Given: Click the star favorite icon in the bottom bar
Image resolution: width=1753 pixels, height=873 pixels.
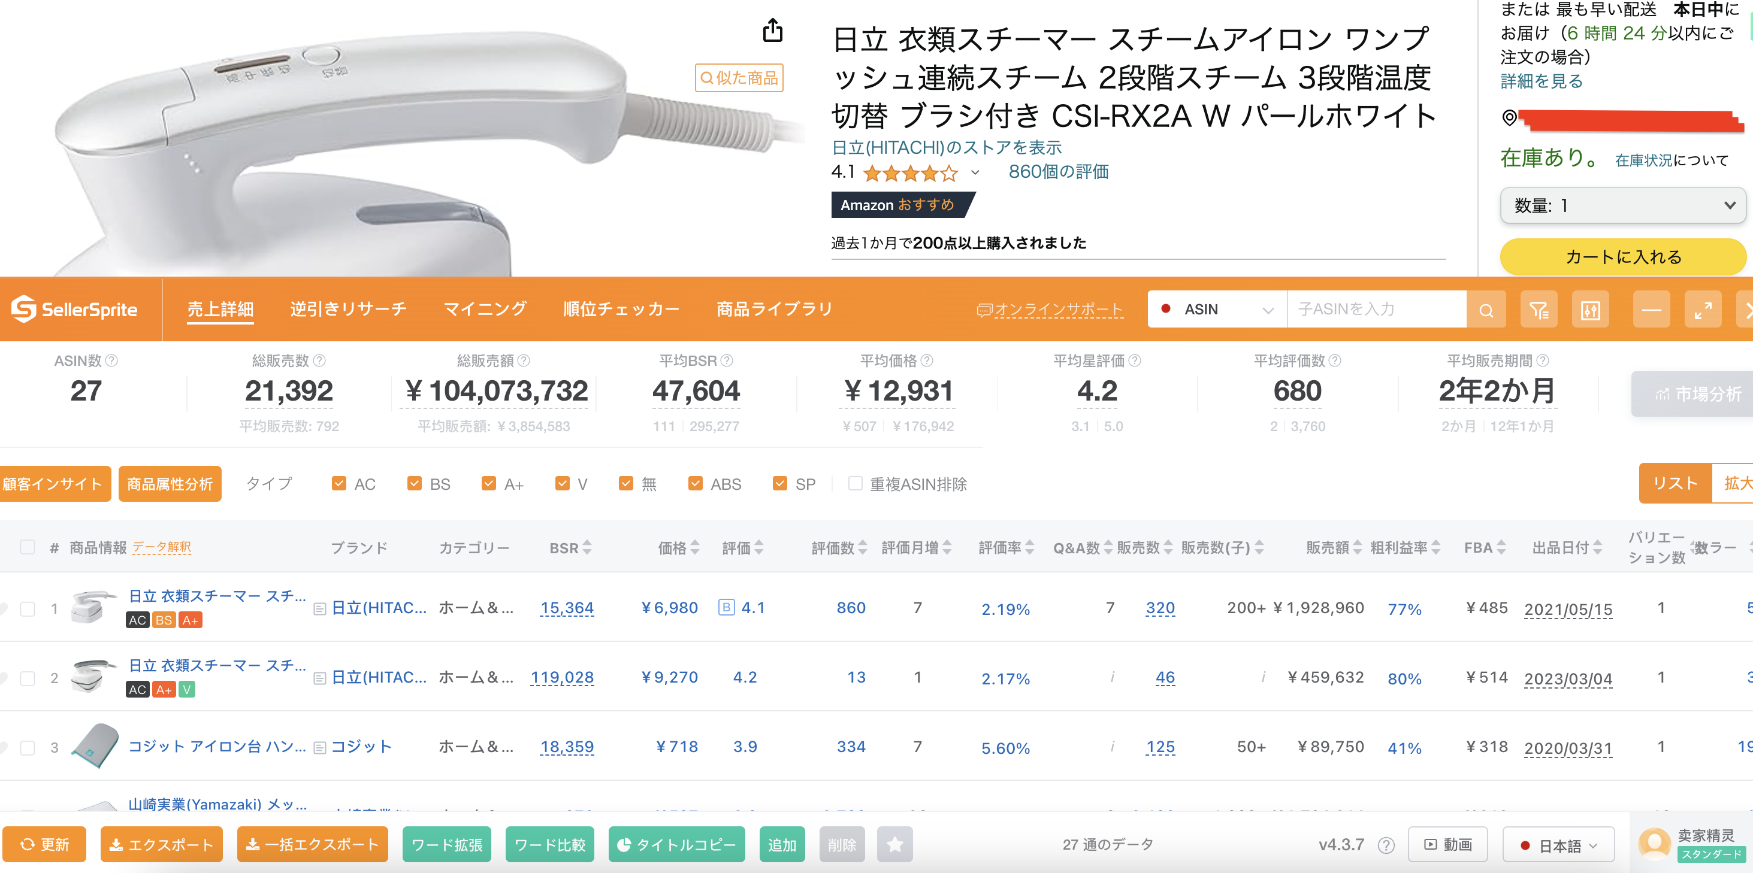Looking at the screenshot, I should [895, 844].
